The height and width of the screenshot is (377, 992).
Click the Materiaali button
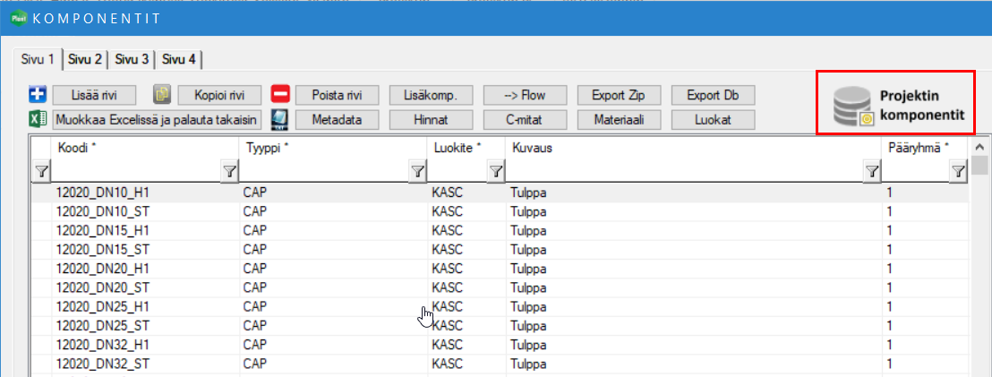pos(618,119)
